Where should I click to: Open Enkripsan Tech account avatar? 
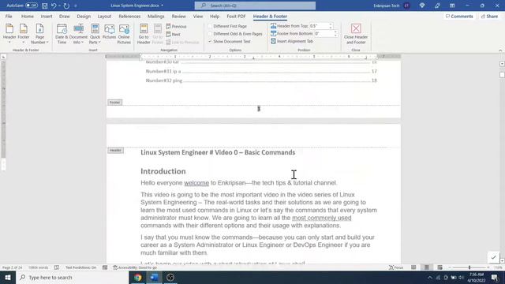tap(407, 6)
